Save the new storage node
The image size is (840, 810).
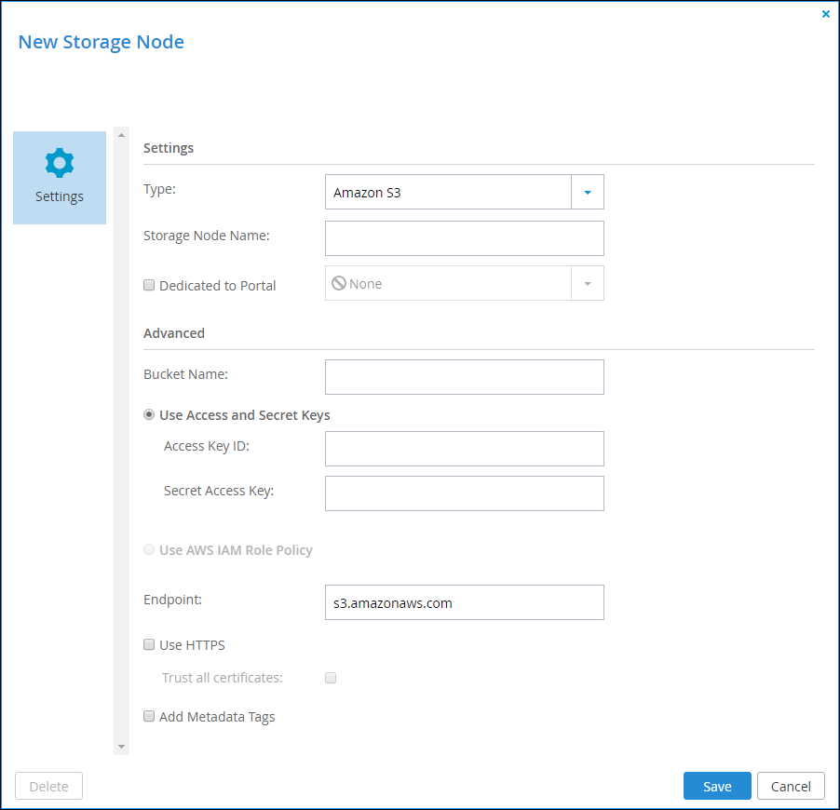(x=717, y=786)
